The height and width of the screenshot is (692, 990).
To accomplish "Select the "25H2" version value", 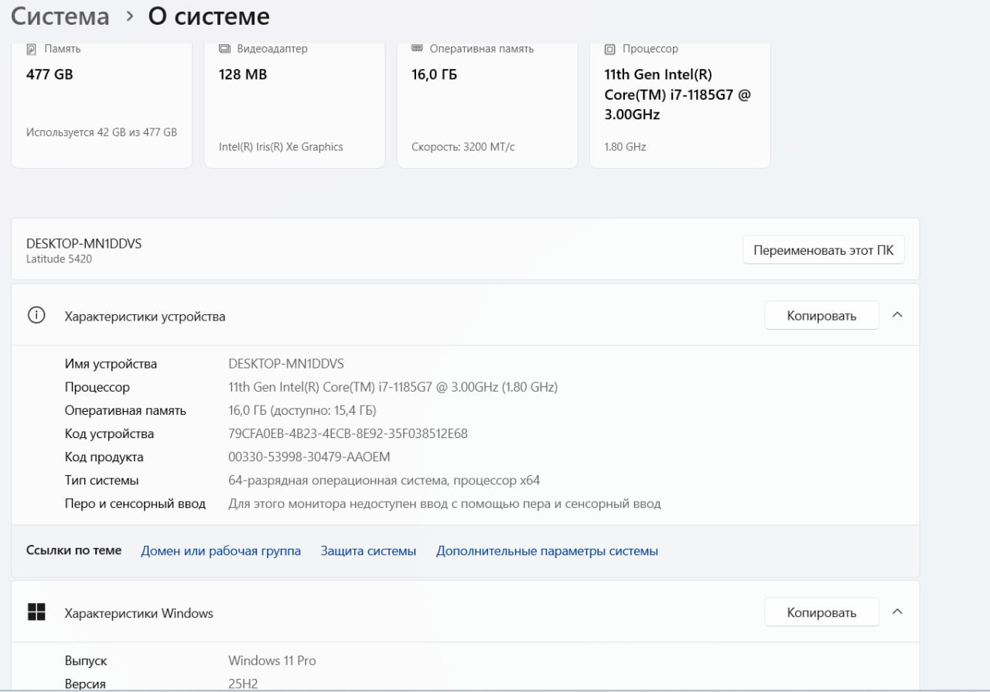I will [243, 683].
